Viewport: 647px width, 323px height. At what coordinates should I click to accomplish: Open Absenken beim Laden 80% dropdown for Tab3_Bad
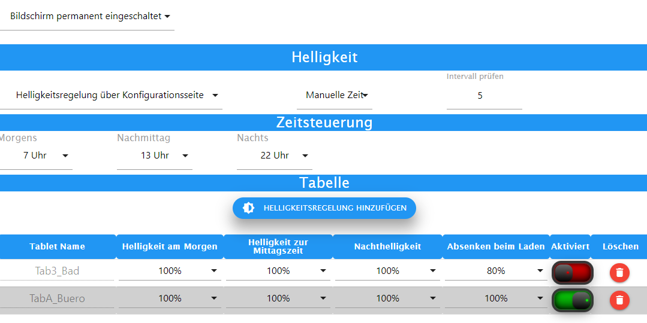coord(496,271)
